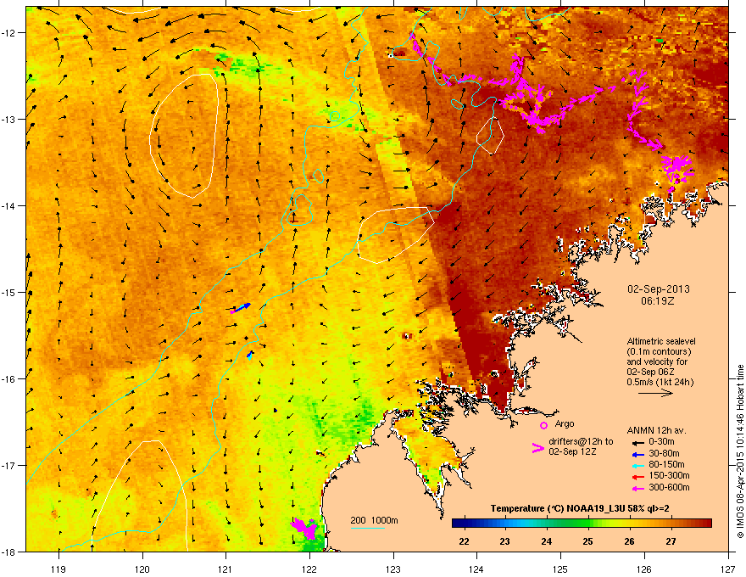The image size is (746, 577).
Task: Click the 'drifters@12h to' legend label
Action: [581, 441]
